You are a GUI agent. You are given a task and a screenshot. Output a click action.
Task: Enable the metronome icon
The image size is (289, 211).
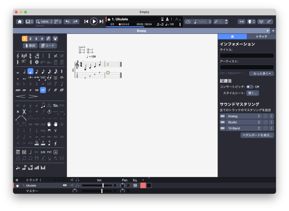point(167,19)
